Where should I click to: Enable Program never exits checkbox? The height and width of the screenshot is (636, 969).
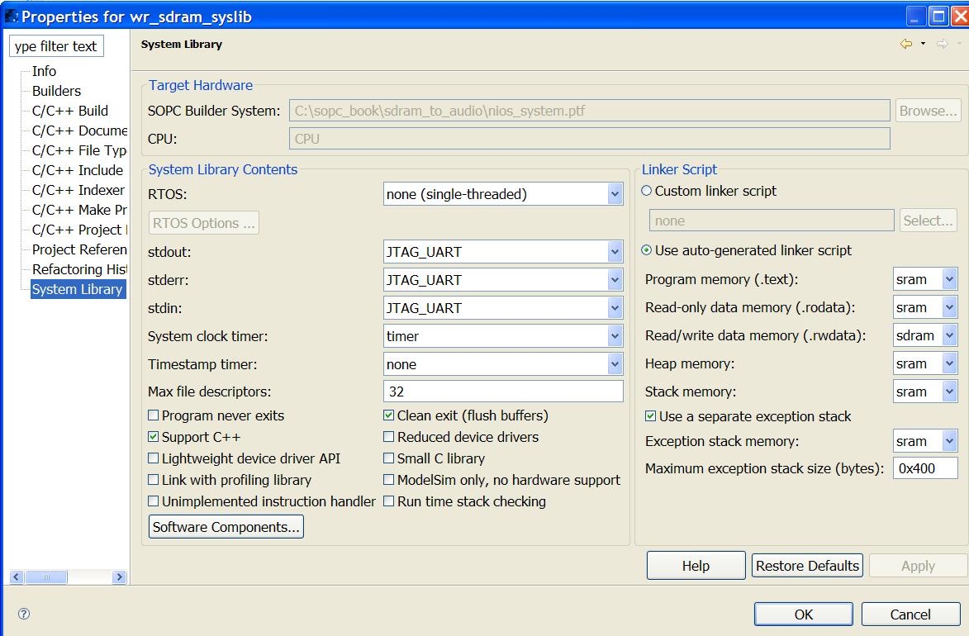coord(154,415)
